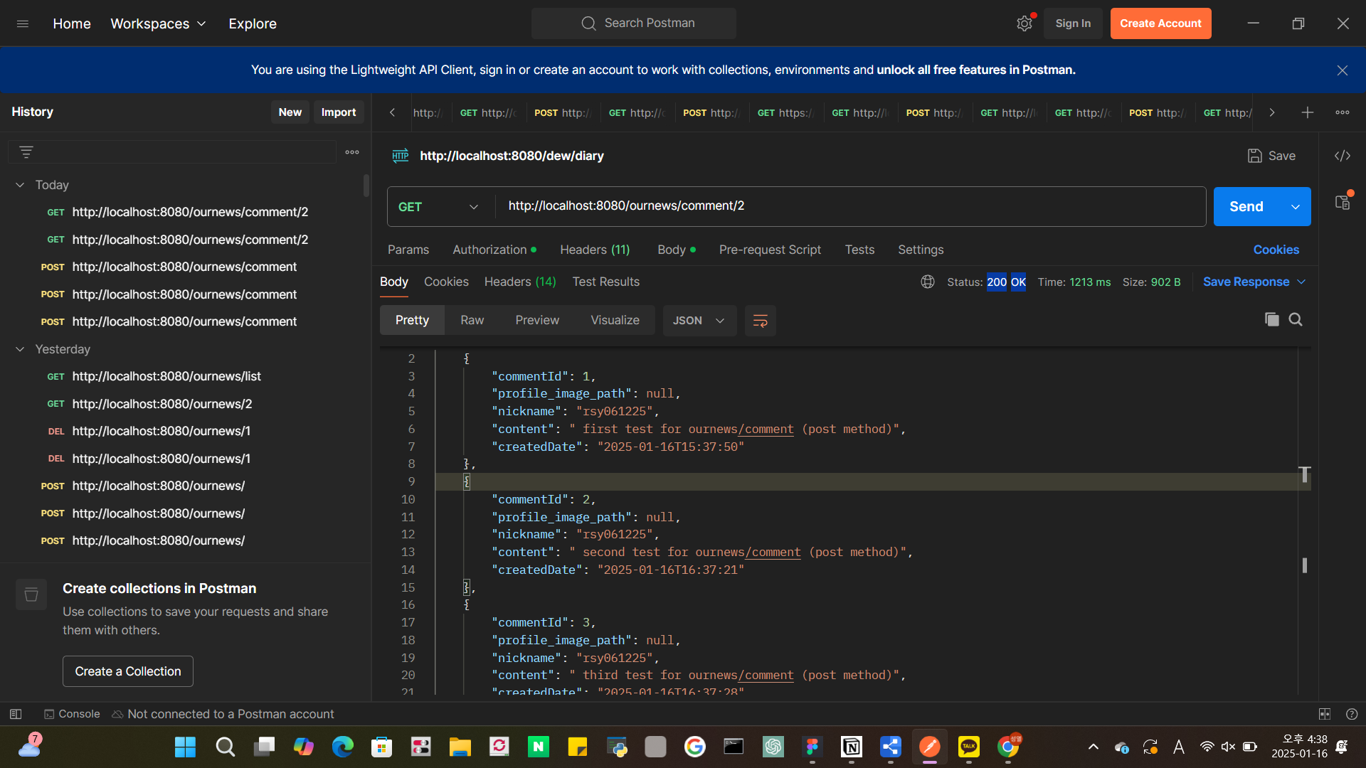Toggle sidebar from status bar icon
This screenshot has width=1366, height=768.
(x=16, y=714)
